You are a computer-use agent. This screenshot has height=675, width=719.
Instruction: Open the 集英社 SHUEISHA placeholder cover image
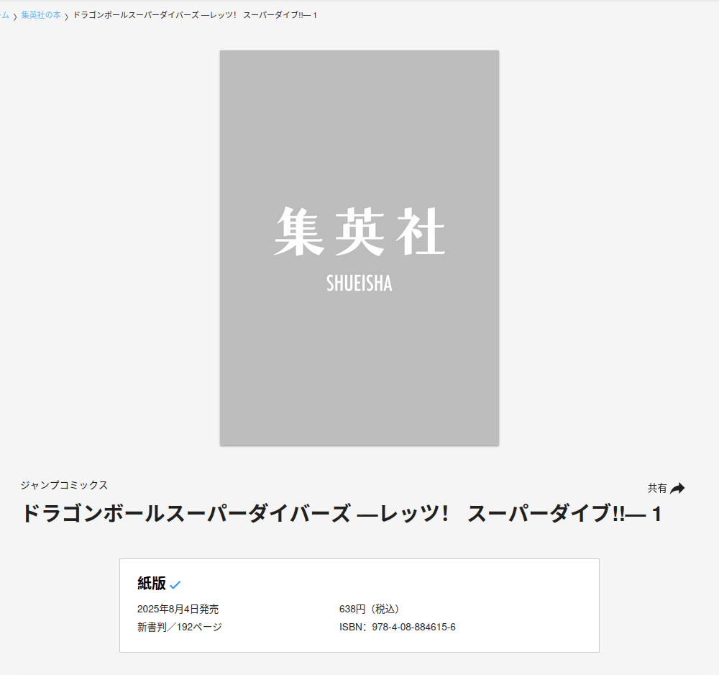point(359,248)
